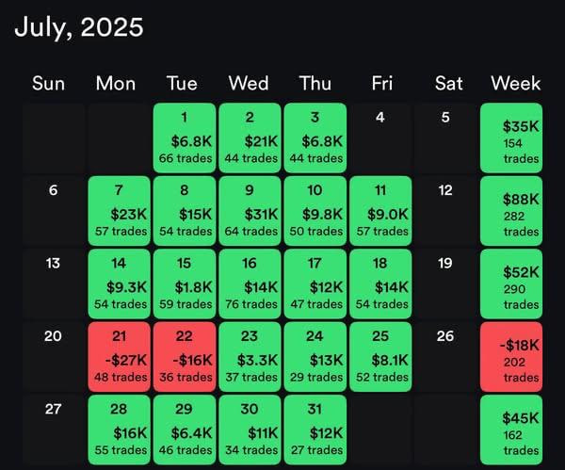Image resolution: width=565 pixels, height=470 pixels.
Task: View the $35K first-week summary
Action: (516, 138)
